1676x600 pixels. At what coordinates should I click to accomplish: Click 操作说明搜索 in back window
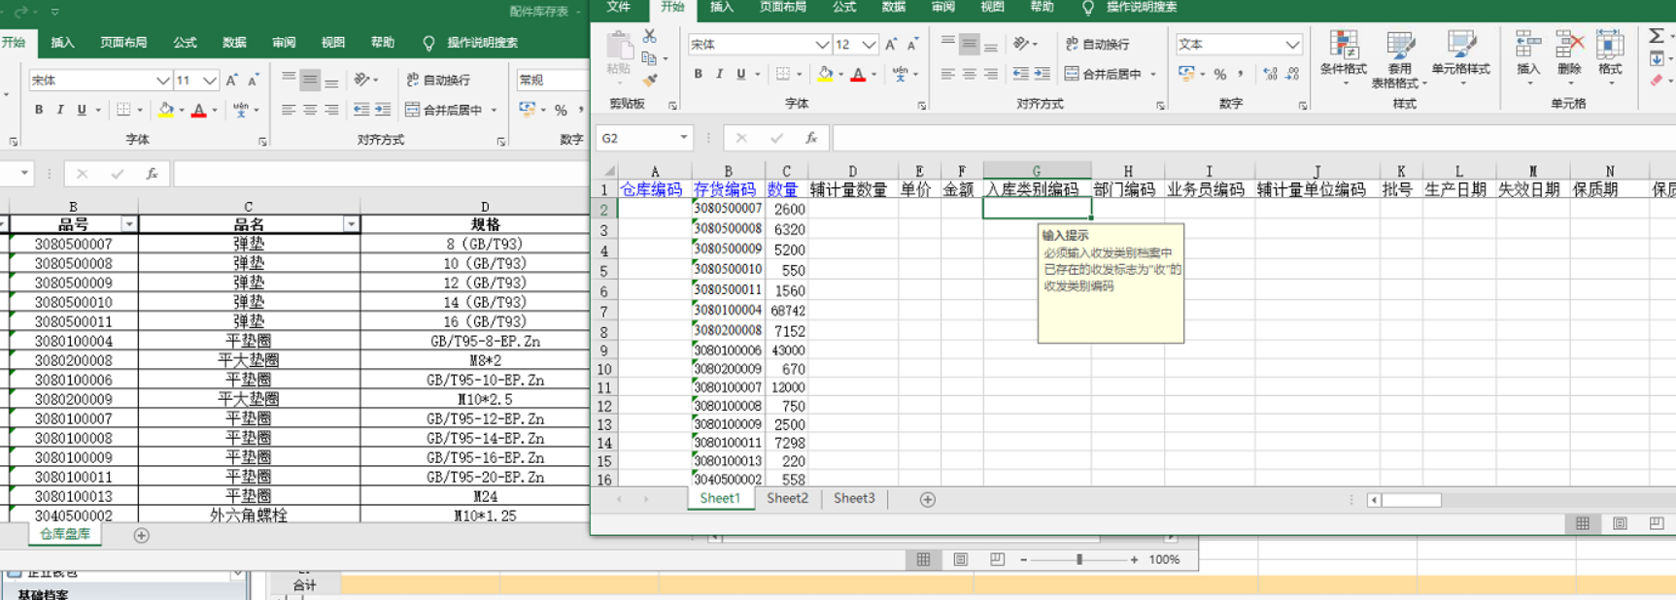pyautogui.click(x=482, y=43)
